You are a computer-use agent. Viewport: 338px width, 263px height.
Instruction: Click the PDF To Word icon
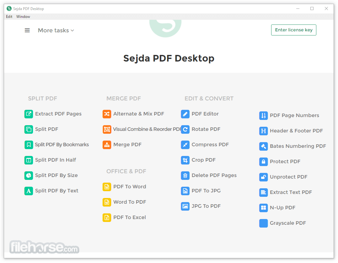click(x=107, y=187)
